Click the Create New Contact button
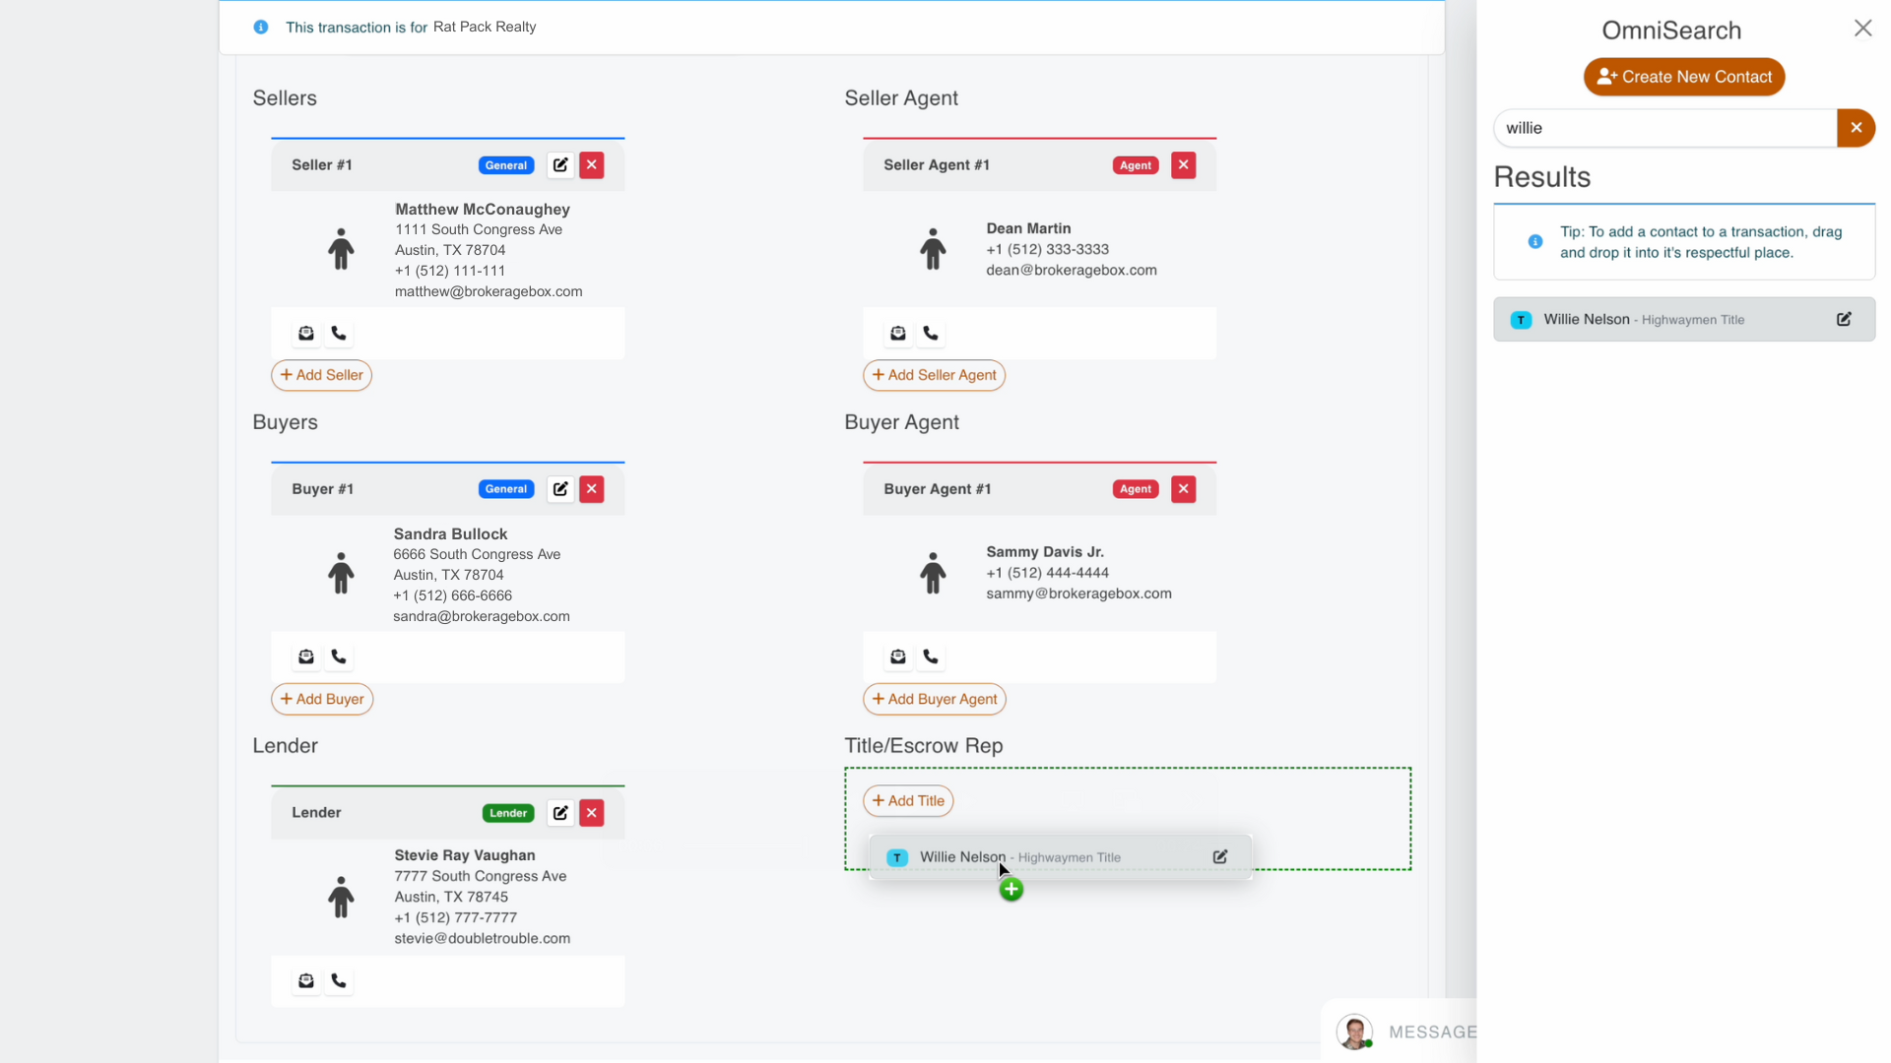Image resolution: width=1891 pixels, height=1063 pixels. click(1683, 77)
